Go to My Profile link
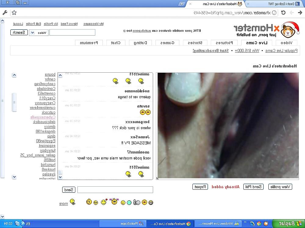This screenshot has height=228, width=305. coord(51,24)
